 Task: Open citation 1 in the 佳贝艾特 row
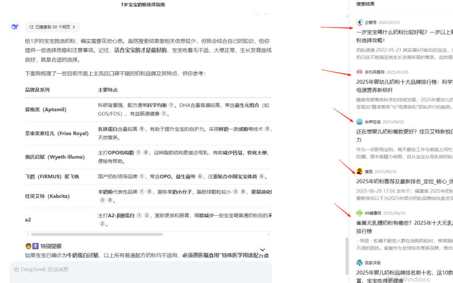[142, 192]
